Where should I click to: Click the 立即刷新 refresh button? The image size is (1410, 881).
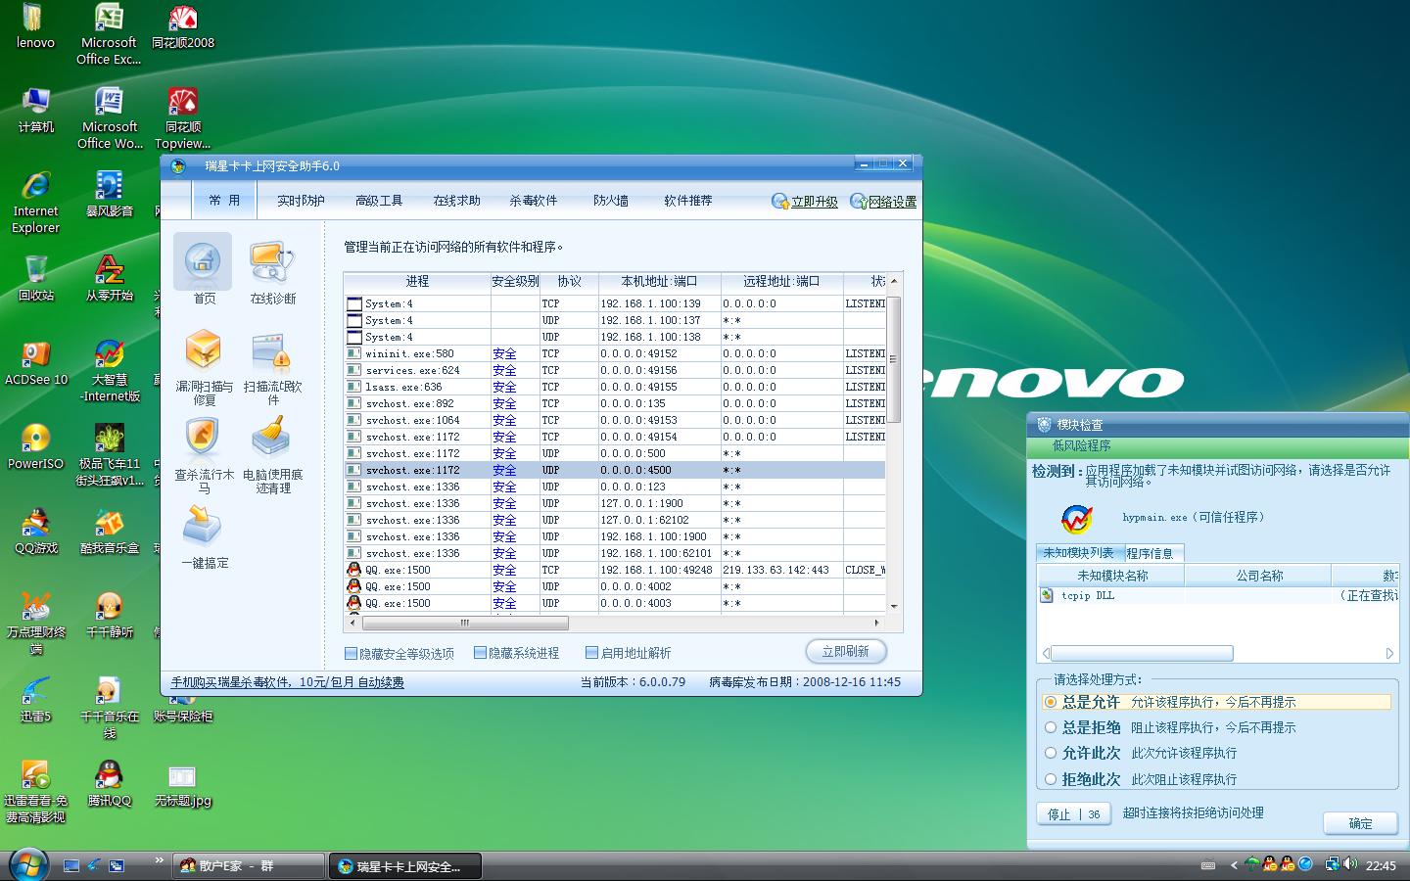point(845,651)
